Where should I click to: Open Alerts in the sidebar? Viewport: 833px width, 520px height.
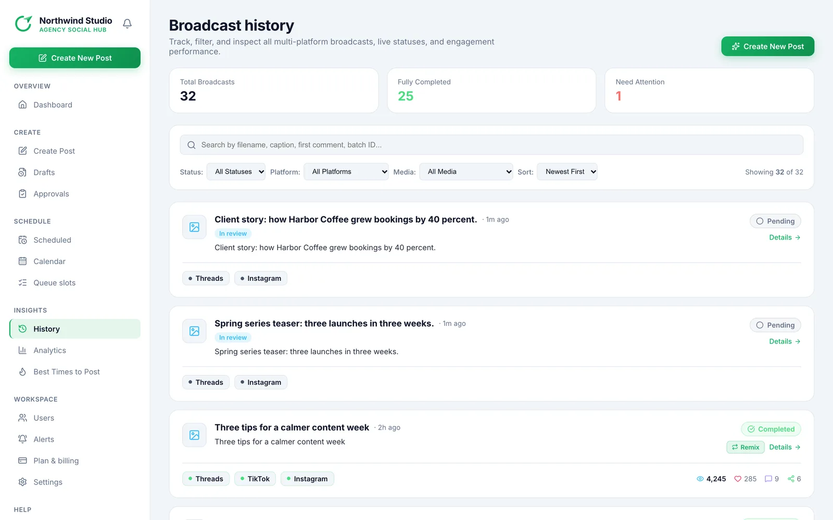[75, 439]
